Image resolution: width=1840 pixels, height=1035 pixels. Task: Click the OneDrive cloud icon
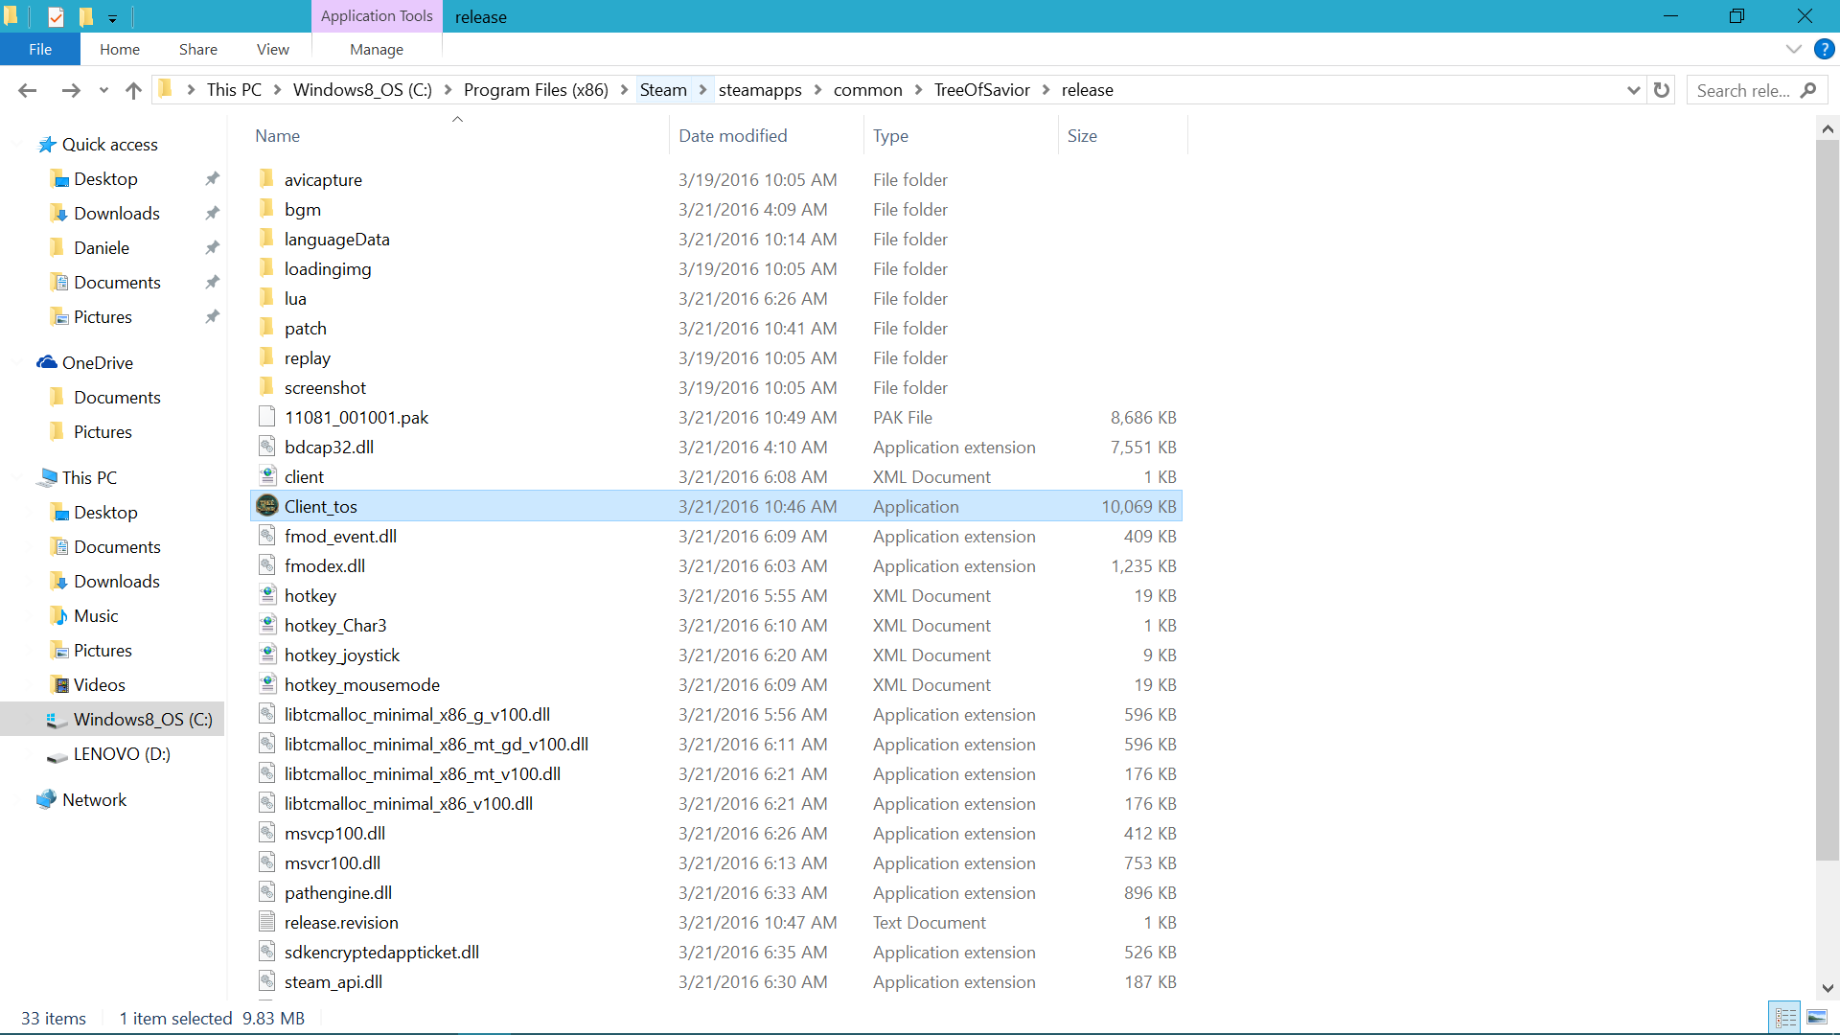[x=46, y=362]
